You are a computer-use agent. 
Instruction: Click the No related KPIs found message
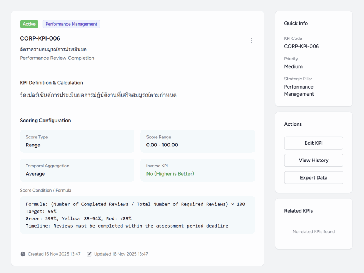tap(314, 232)
